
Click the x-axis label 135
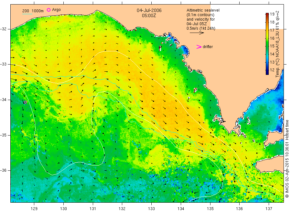tap(210, 208)
